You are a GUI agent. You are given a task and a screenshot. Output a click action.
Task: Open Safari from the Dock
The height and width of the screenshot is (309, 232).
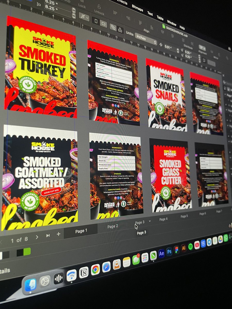[x=106, y=267]
